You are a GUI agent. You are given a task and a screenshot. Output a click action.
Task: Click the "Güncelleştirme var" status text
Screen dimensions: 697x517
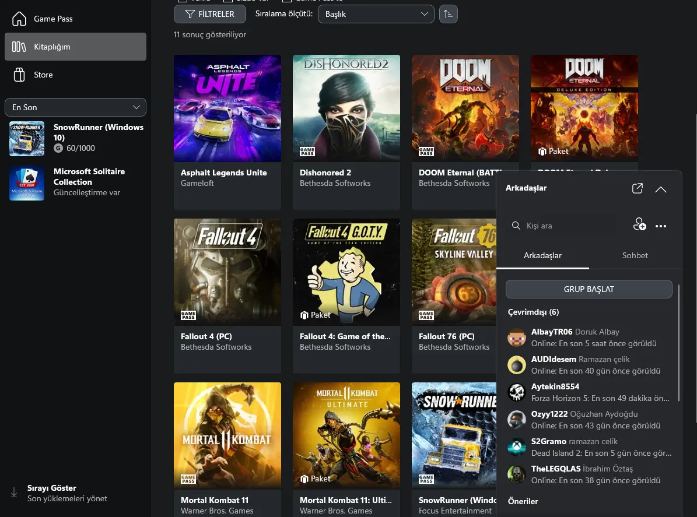click(87, 193)
